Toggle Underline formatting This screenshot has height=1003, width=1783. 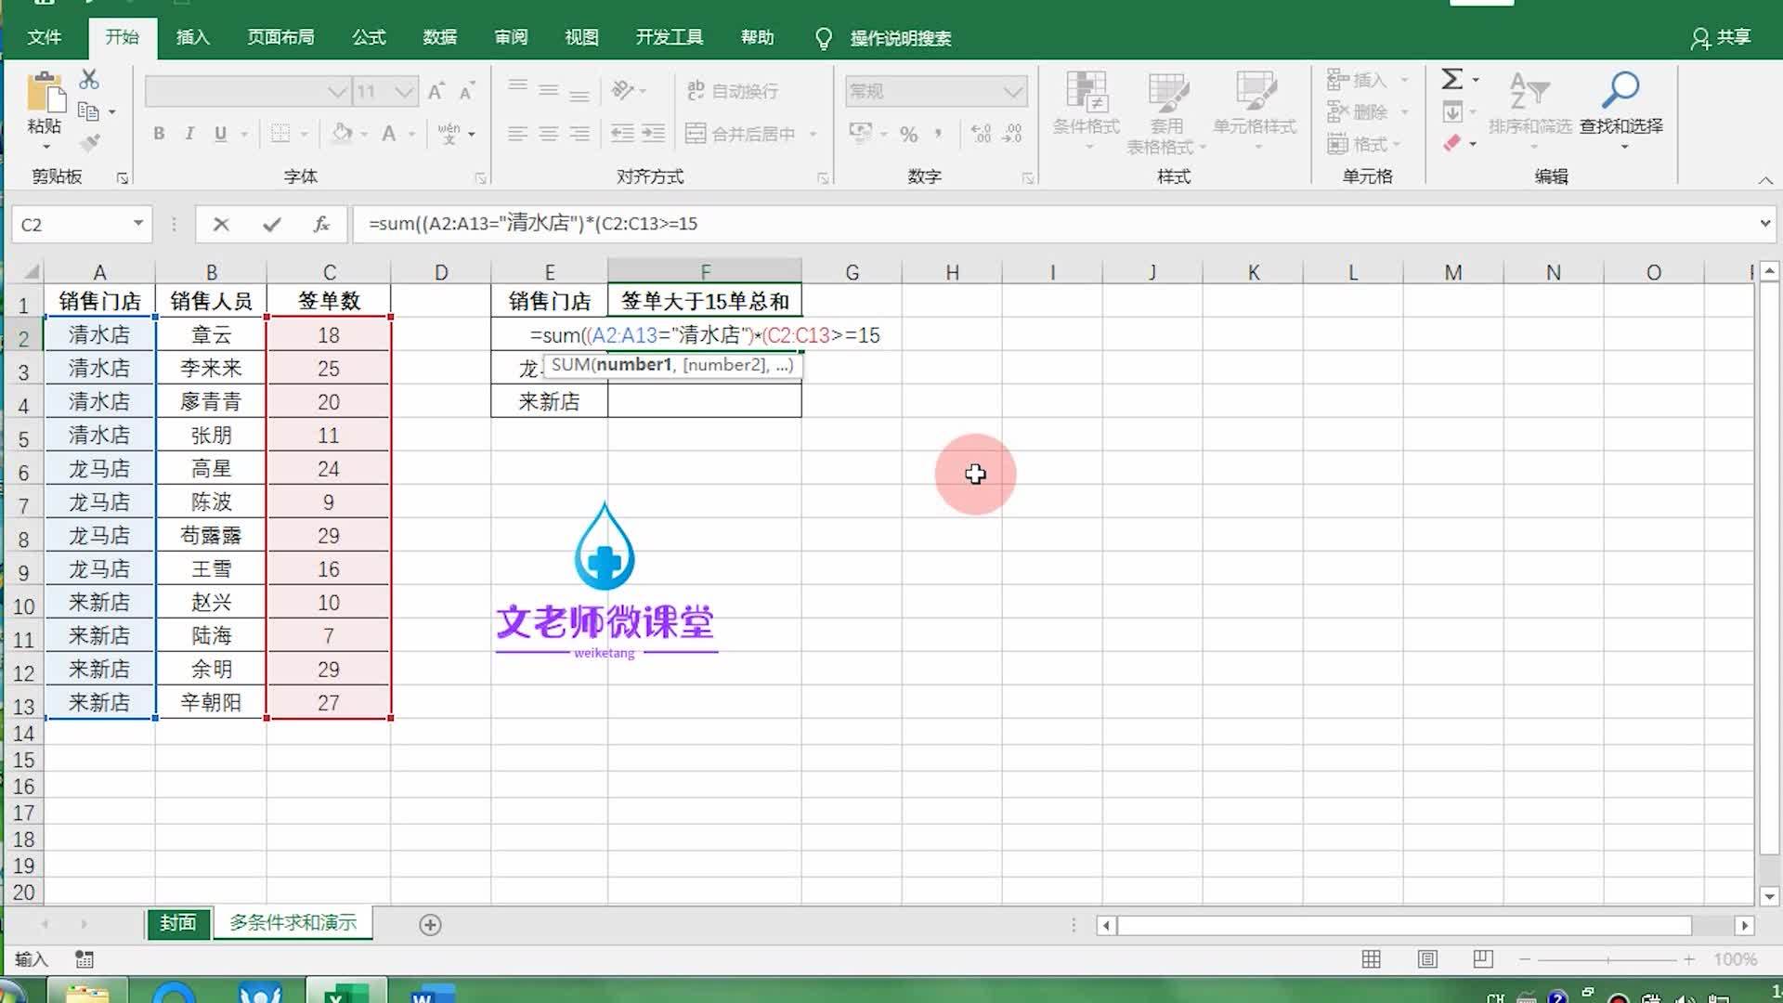pyautogui.click(x=219, y=134)
